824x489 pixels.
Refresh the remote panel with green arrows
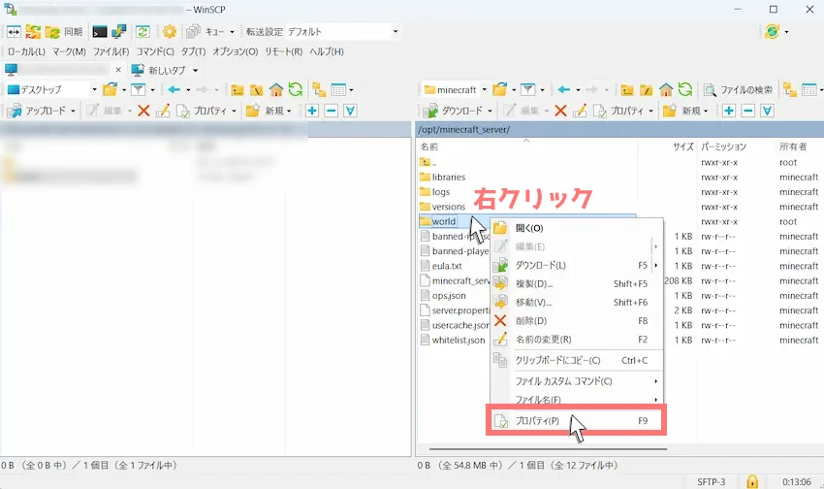685,90
